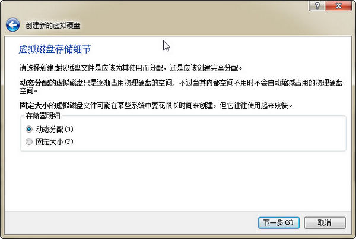The width and height of the screenshot is (356, 239).
Task: Go back using the blue arrow icon
Action: point(12,25)
